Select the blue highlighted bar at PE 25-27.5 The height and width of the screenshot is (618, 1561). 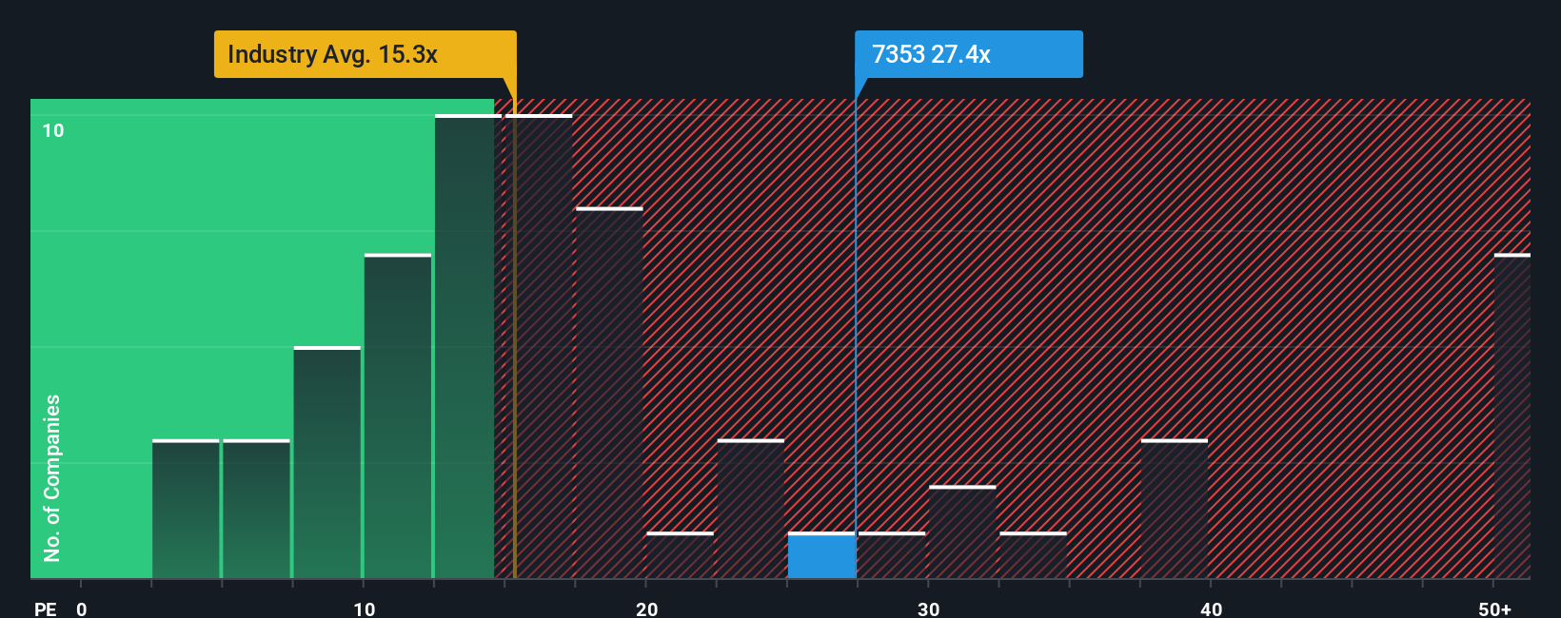(x=821, y=555)
